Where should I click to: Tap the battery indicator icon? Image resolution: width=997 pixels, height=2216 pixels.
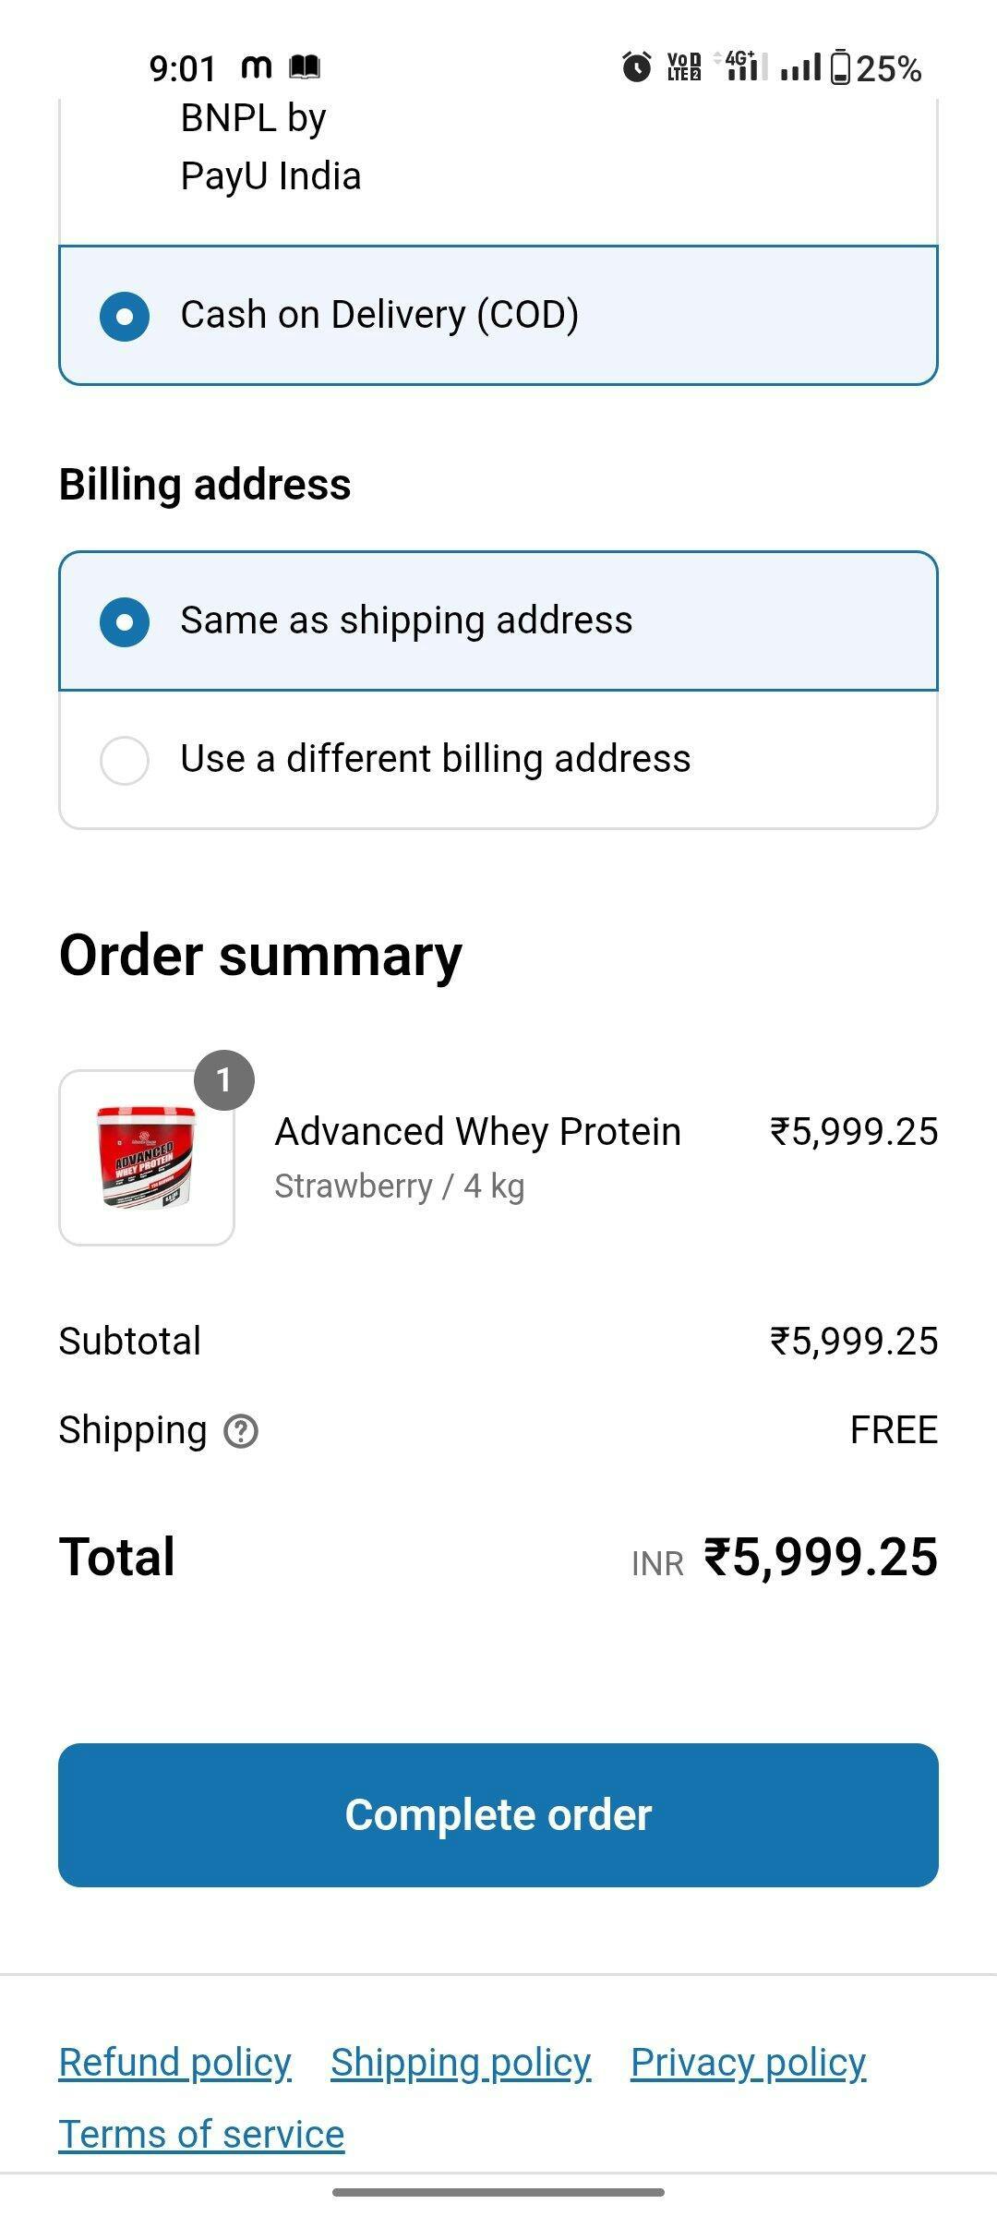tap(840, 67)
